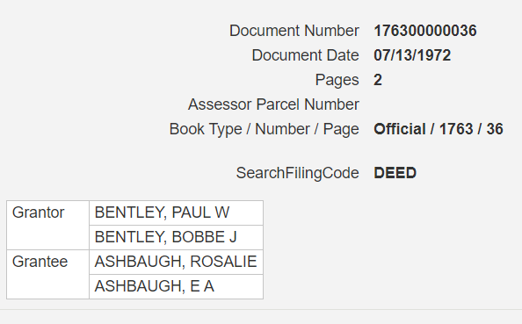Click the Pages label
Image resolution: width=522 pixels, height=324 pixels.
tap(337, 80)
